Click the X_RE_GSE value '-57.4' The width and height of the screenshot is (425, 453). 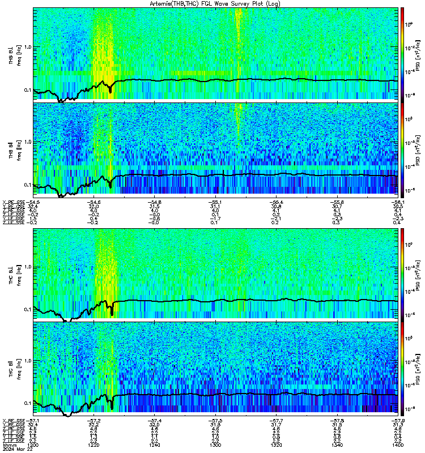pos(154,421)
